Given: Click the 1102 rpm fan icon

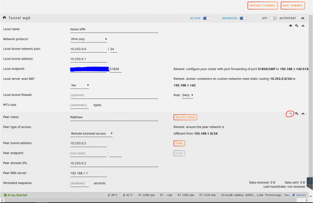Looking at the screenshot, I should tap(179, 195).
